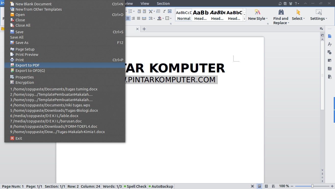This screenshot has height=189, width=335.
Task: Open the Find and Replace dropdown arrow
Action: [x=288, y=23]
